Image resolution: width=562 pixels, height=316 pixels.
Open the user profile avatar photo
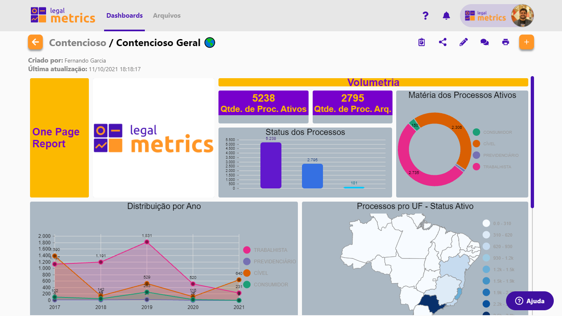522,16
